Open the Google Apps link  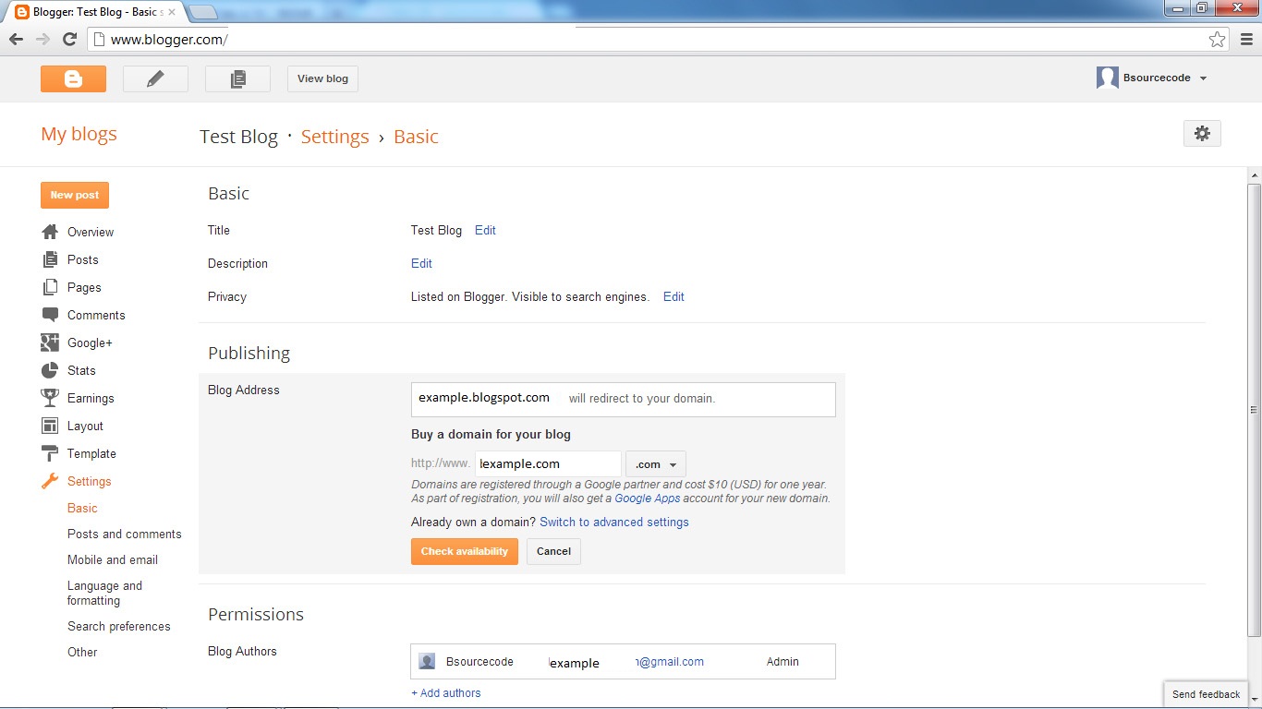click(648, 499)
